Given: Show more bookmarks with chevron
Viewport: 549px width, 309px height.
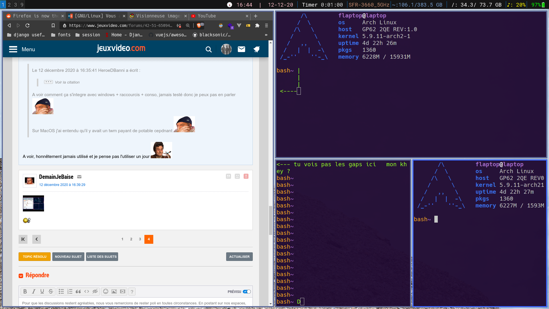Looking at the screenshot, I should (266, 35).
